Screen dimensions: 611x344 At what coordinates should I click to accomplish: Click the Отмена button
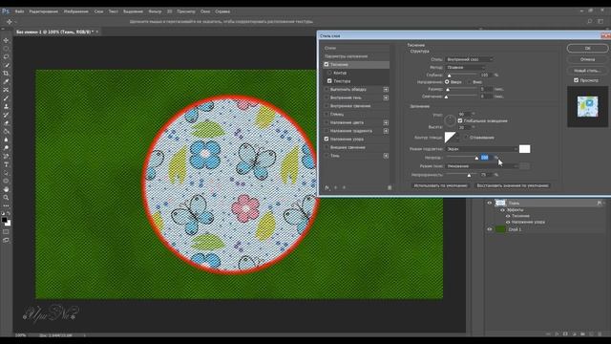(x=587, y=59)
